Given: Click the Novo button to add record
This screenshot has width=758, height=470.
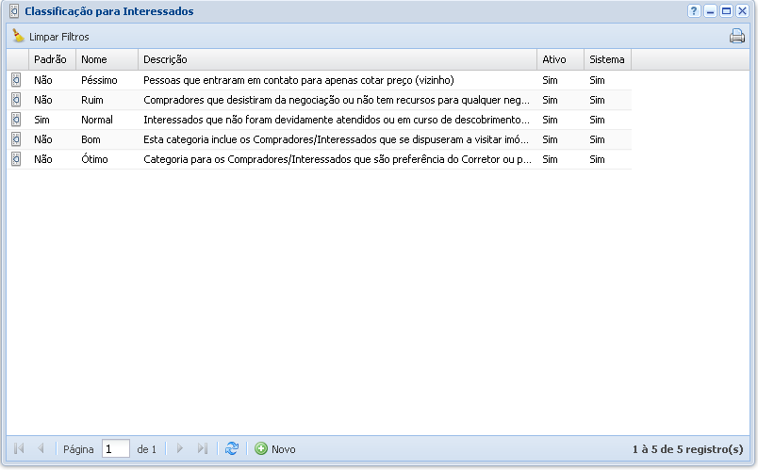Looking at the screenshot, I should (x=275, y=449).
